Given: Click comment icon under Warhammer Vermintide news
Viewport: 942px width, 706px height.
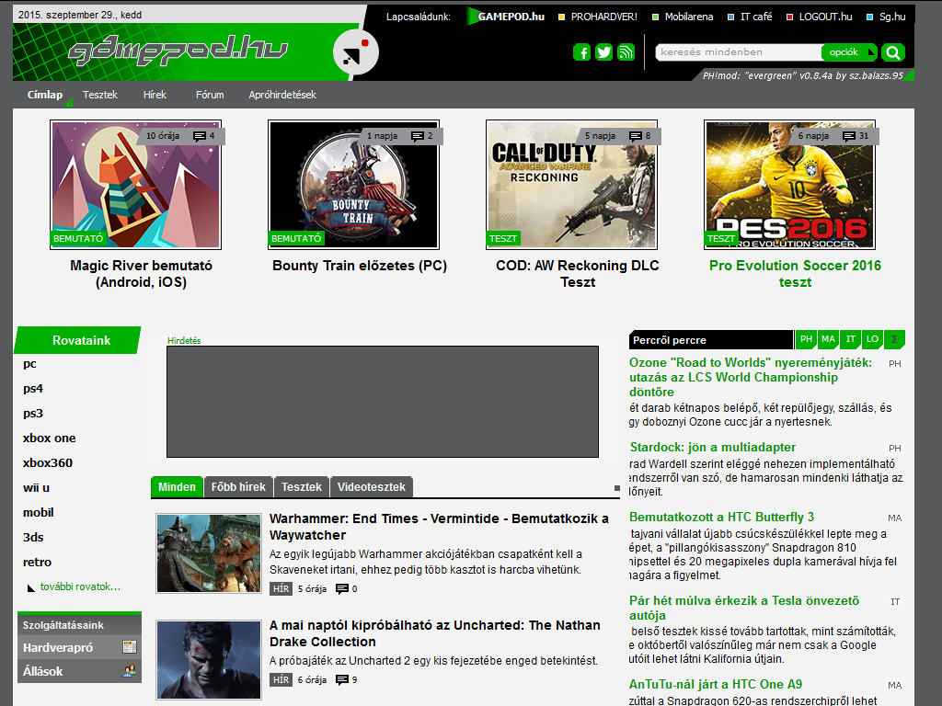Looking at the screenshot, I should coord(342,589).
